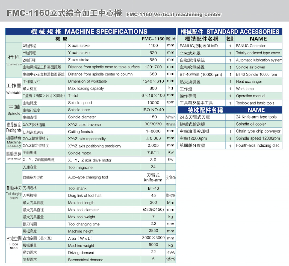Select the value "120~700"

(153, 67)
